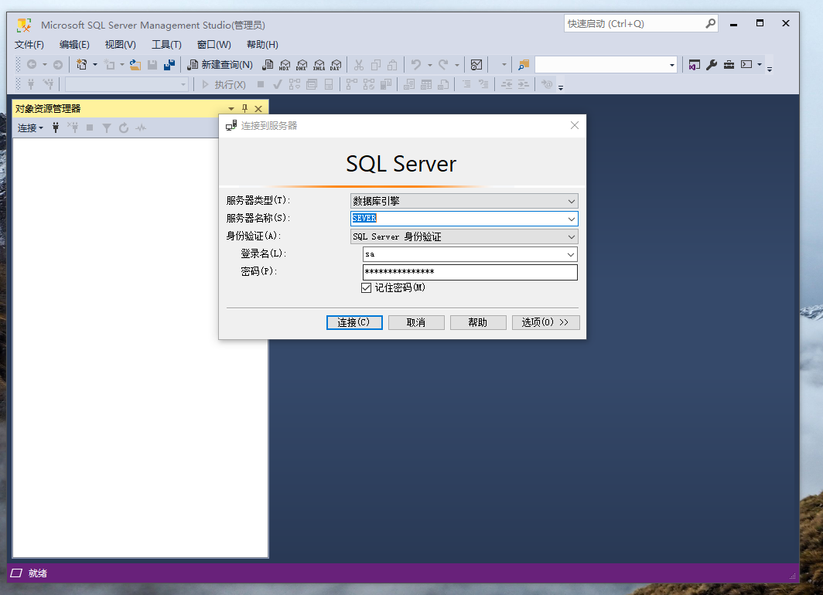
Task: Open the View (视图) menu
Action: click(x=120, y=45)
